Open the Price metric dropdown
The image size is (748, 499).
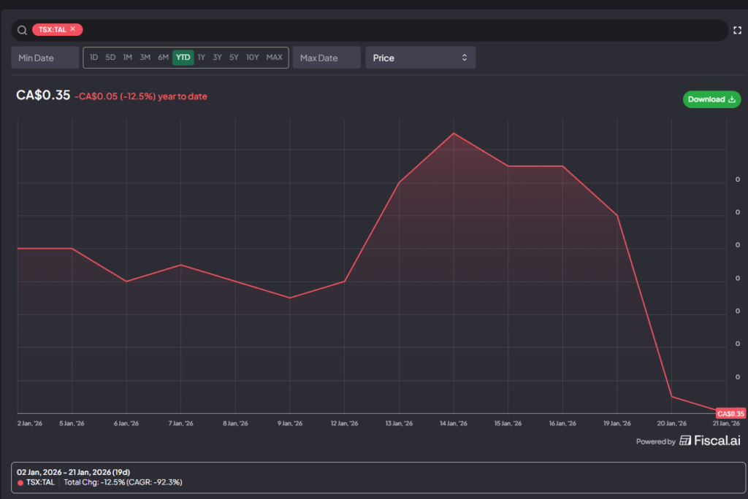(x=420, y=58)
